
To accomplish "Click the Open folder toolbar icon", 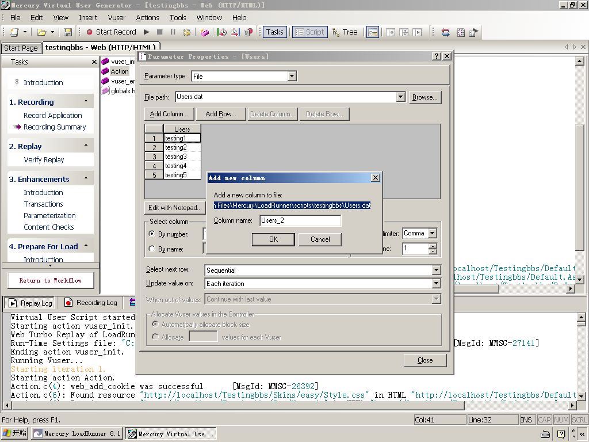I will [41, 32].
